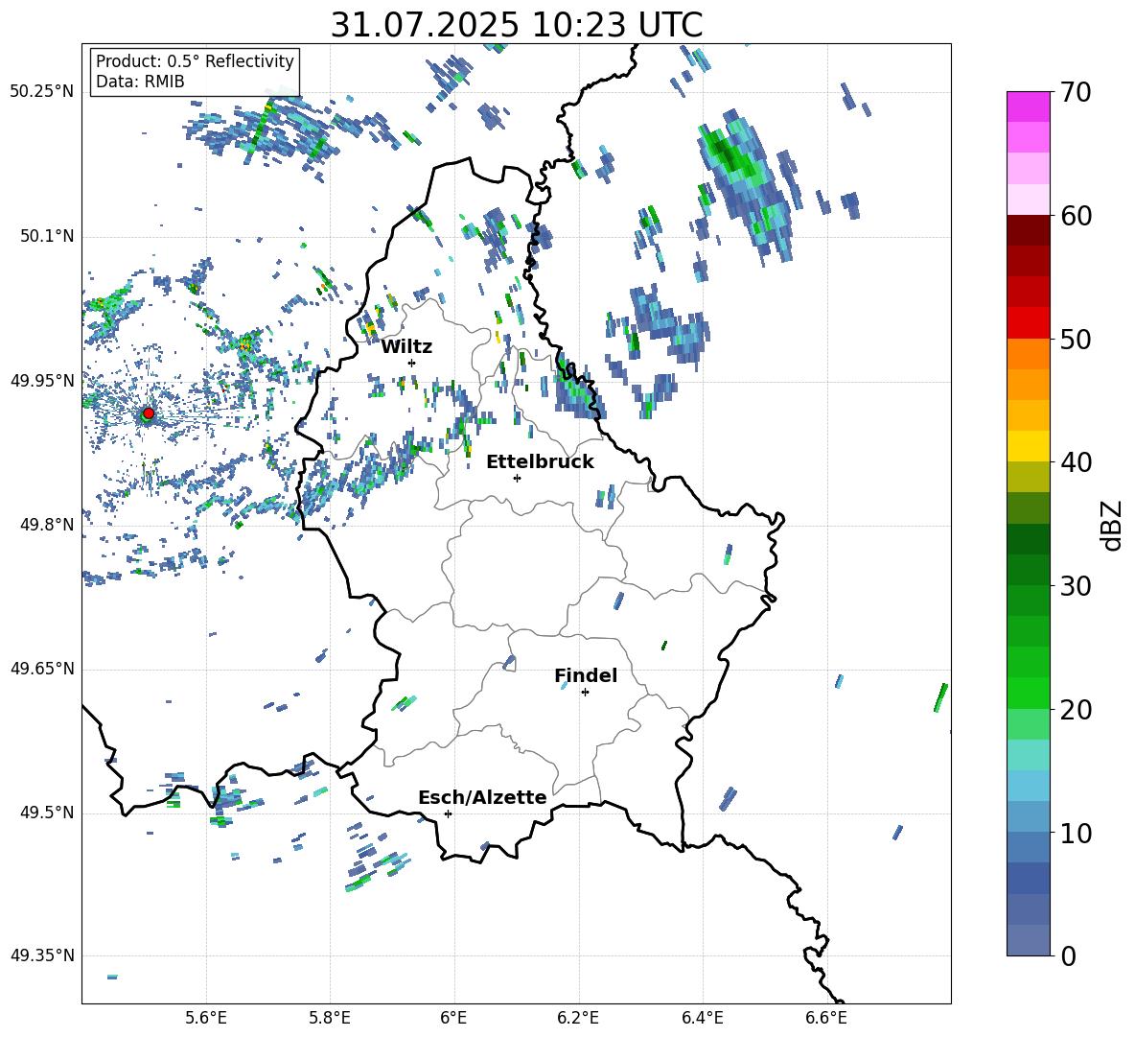
Task: Click the Esch/Alzette station cross marker
Action: pyautogui.click(x=448, y=813)
